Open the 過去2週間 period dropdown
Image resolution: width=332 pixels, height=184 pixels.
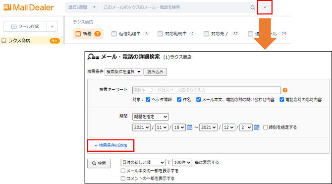tap(82, 7)
